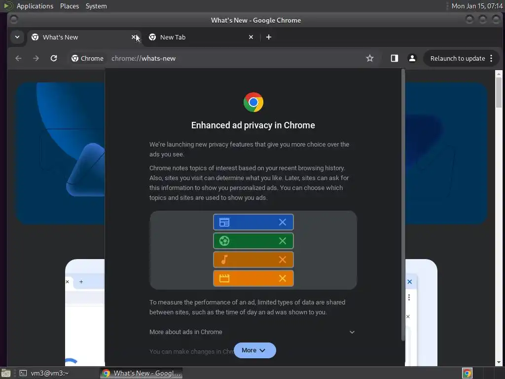505x379 pixels.
Task: Switch to the What's New tab
Action: click(x=84, y=37)
